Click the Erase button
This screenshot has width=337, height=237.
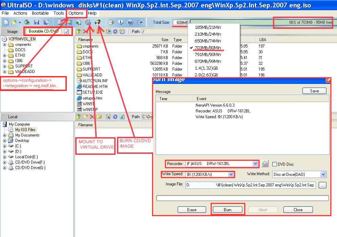click(192, 209)
